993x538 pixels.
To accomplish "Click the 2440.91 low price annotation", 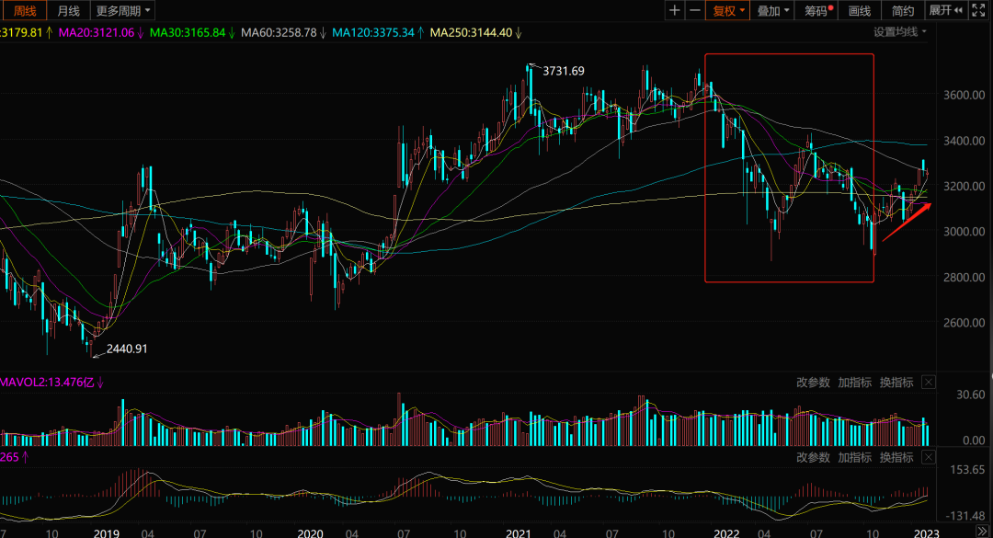I will [127, 349].
